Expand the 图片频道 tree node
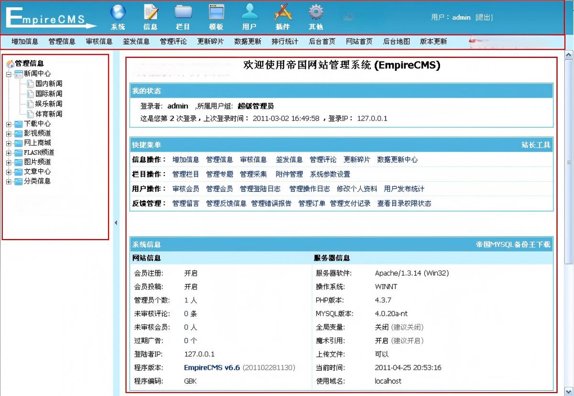The image size is (574, 396). pos(9,163)
